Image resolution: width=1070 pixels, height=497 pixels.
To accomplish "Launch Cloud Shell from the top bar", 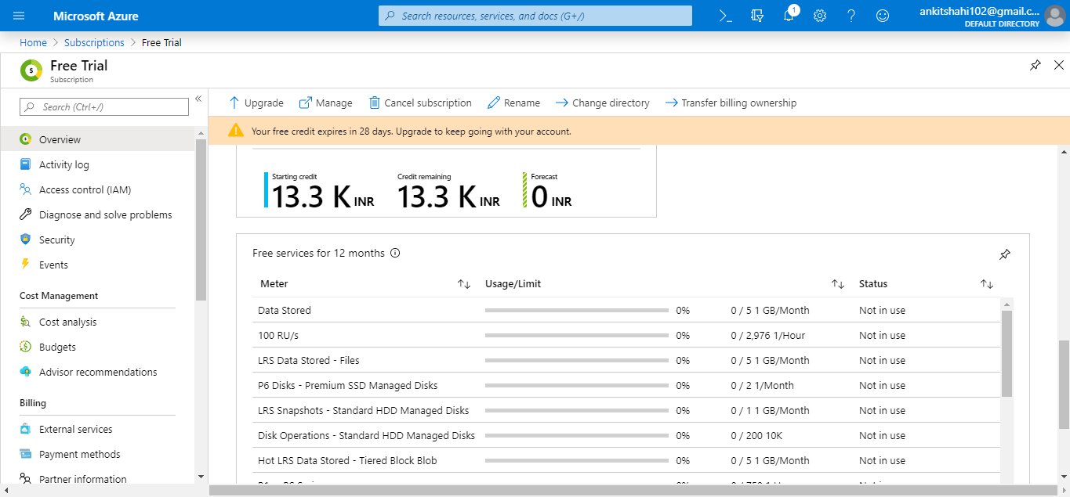I will click(725, 16).
